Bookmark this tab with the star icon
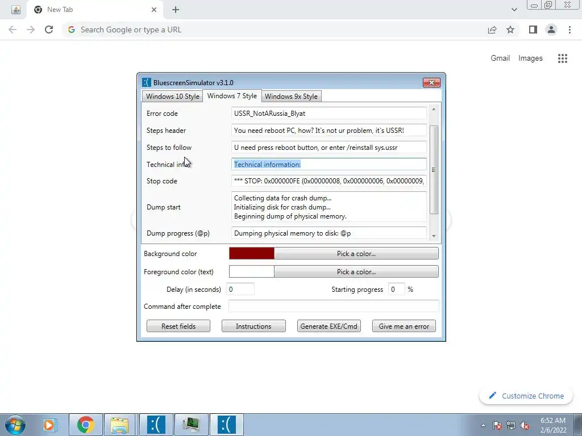 [510, 30]
